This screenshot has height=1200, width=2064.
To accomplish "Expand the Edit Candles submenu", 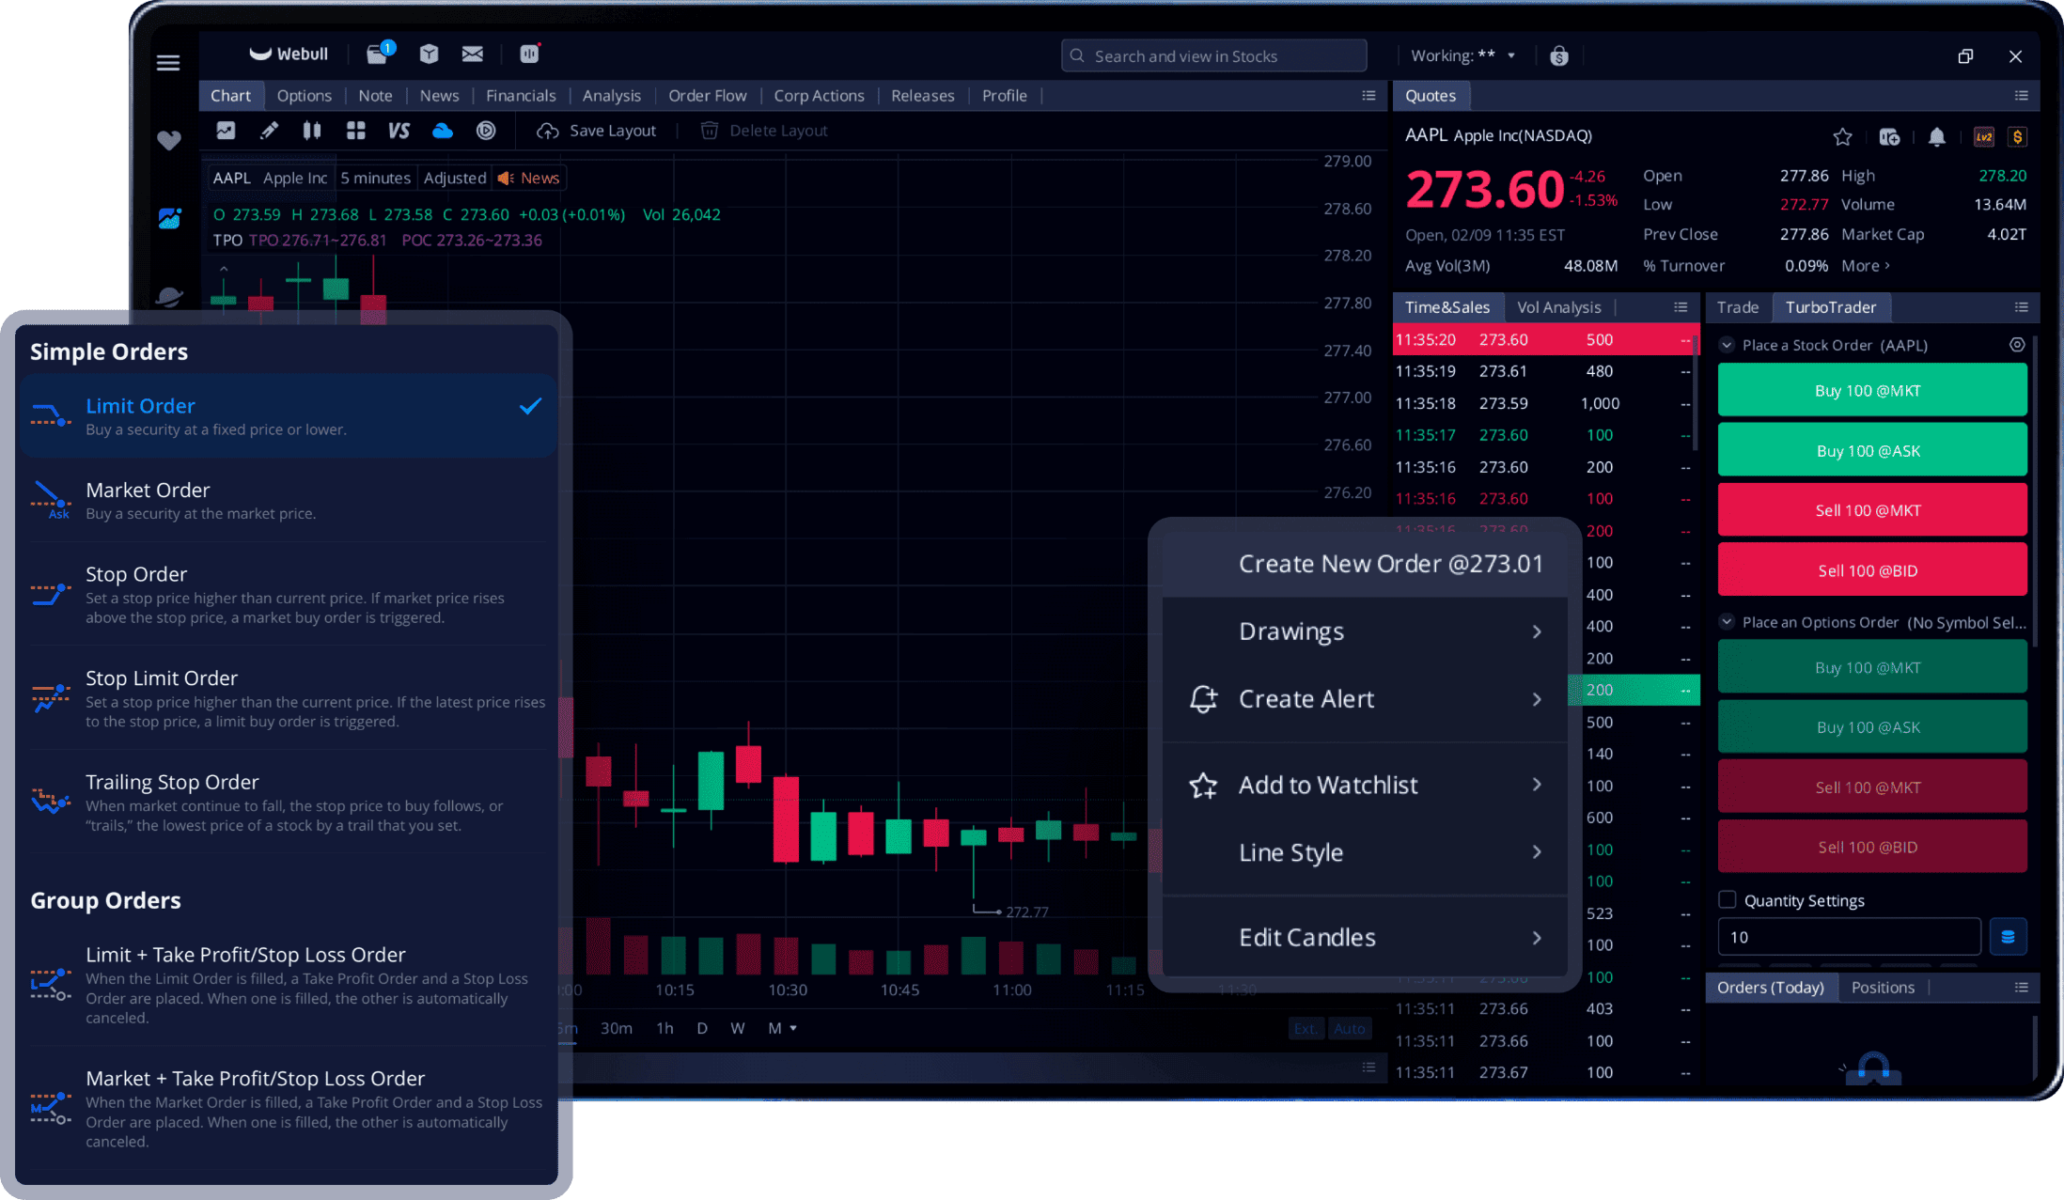I will pos(1366,938).
